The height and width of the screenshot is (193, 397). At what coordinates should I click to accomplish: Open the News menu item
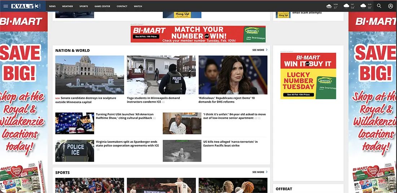click(x=52, y=7)
